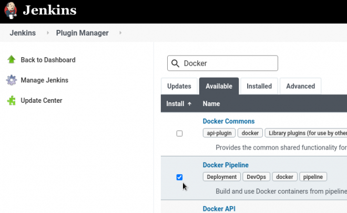Expand the Plugin Manager breadcrumb arrow

(119, 33)
